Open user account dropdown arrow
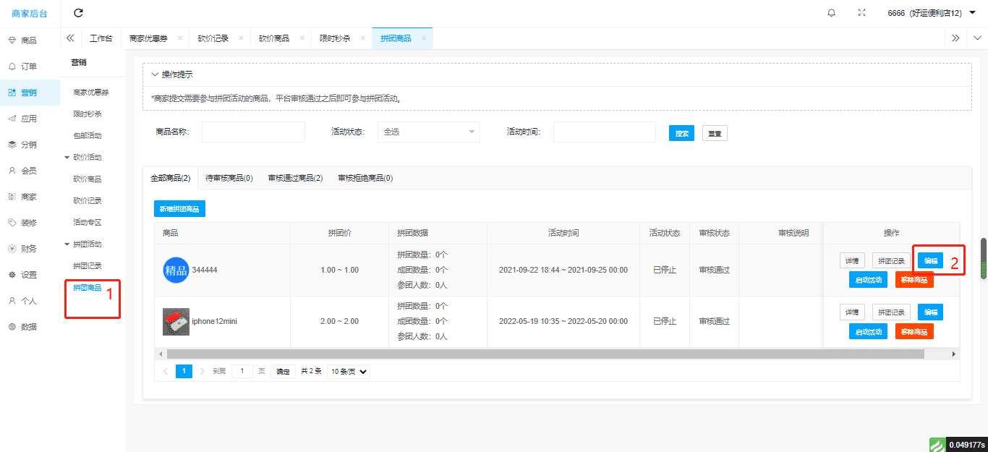Viewport: 988px width, 452px height. coord(972,12)
